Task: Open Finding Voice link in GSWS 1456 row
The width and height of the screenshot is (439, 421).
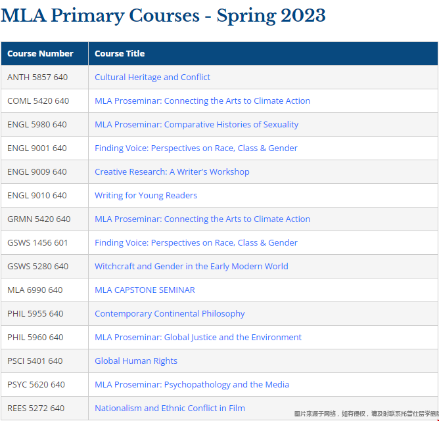Action: [196, 243]
